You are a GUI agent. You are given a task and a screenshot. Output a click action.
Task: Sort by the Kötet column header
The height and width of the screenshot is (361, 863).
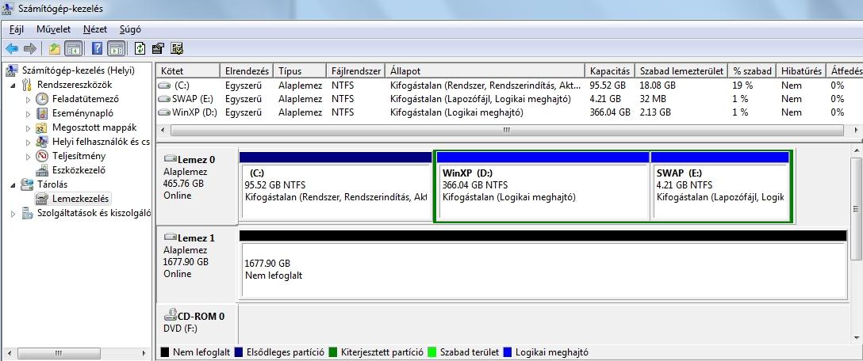[188, 71]
